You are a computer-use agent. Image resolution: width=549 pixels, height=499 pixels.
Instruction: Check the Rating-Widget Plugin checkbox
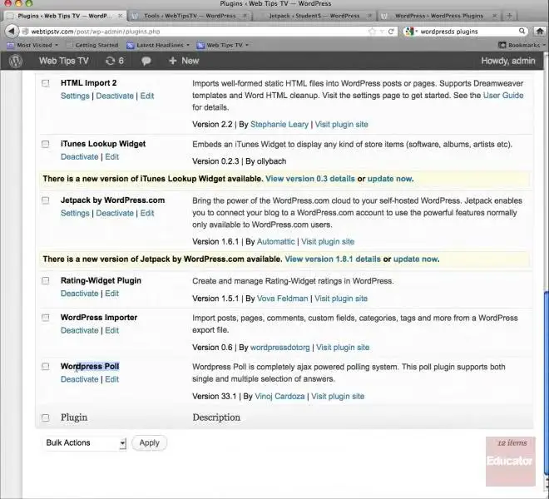coord(46,281)
